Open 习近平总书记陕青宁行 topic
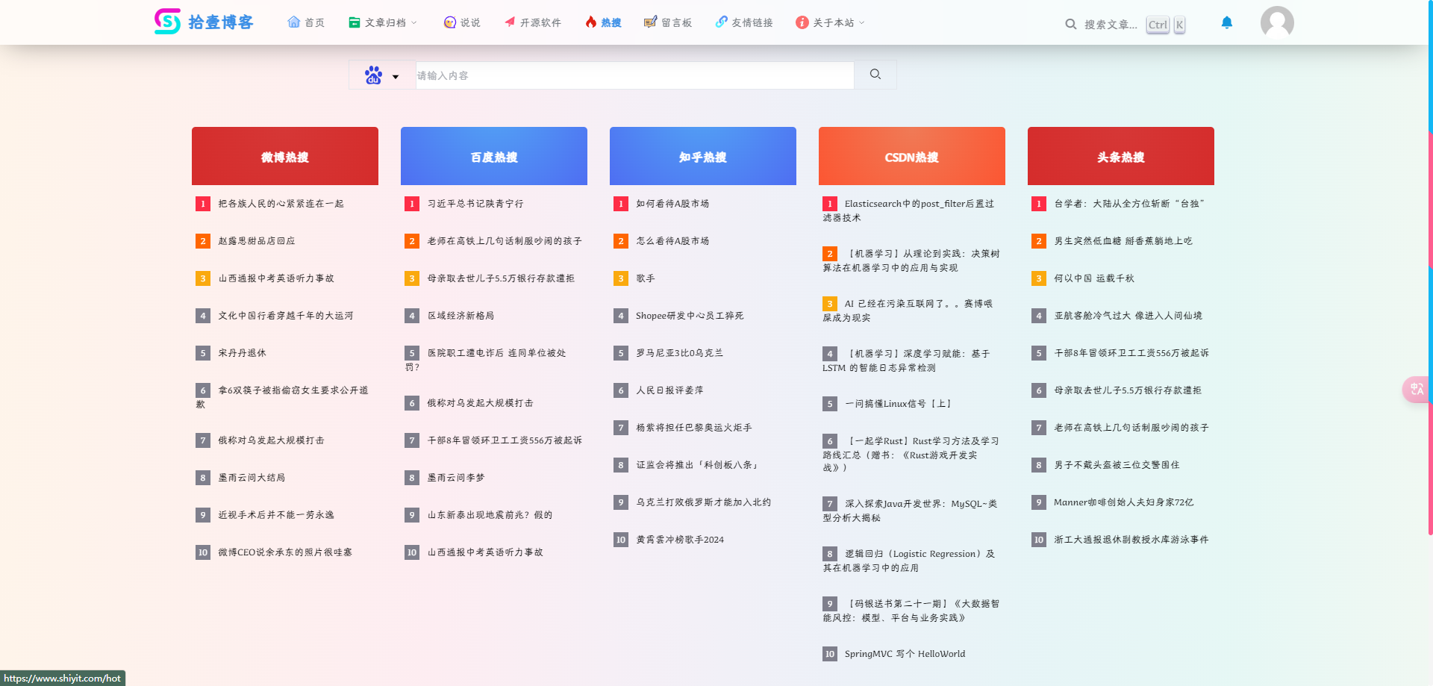The width and height of the screenshot is (1433, 686). (x=475, y=204)
